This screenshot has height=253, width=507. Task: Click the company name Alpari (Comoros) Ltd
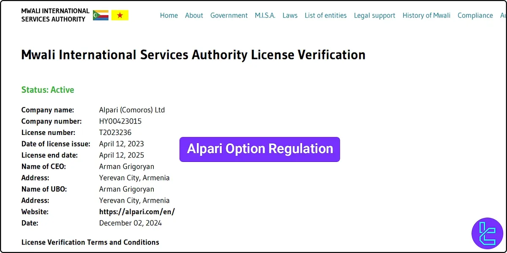132,110
